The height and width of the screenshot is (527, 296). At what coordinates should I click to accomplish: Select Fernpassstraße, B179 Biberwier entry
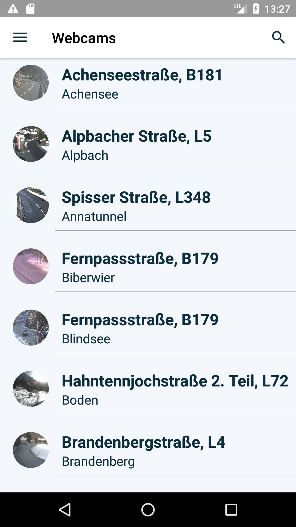pos(148,267)
